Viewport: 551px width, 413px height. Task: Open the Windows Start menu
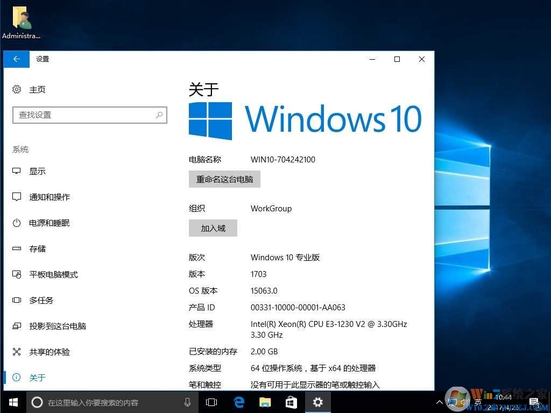click(13, 402)
